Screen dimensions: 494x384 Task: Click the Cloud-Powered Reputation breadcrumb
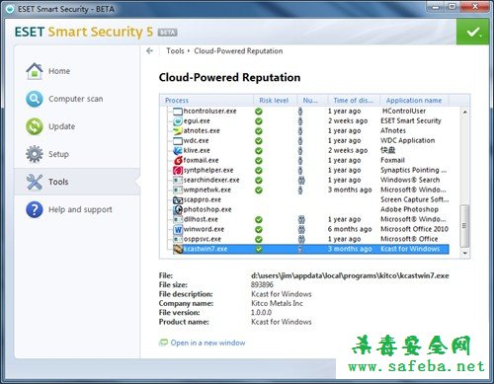[238, 51]
